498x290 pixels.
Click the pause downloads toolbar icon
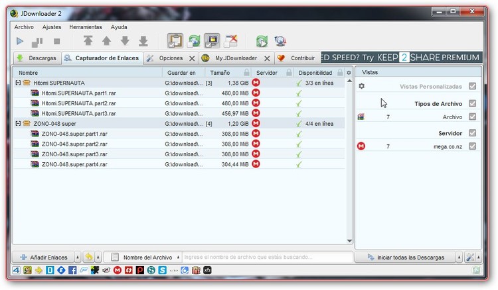click(x=37, y=42)
